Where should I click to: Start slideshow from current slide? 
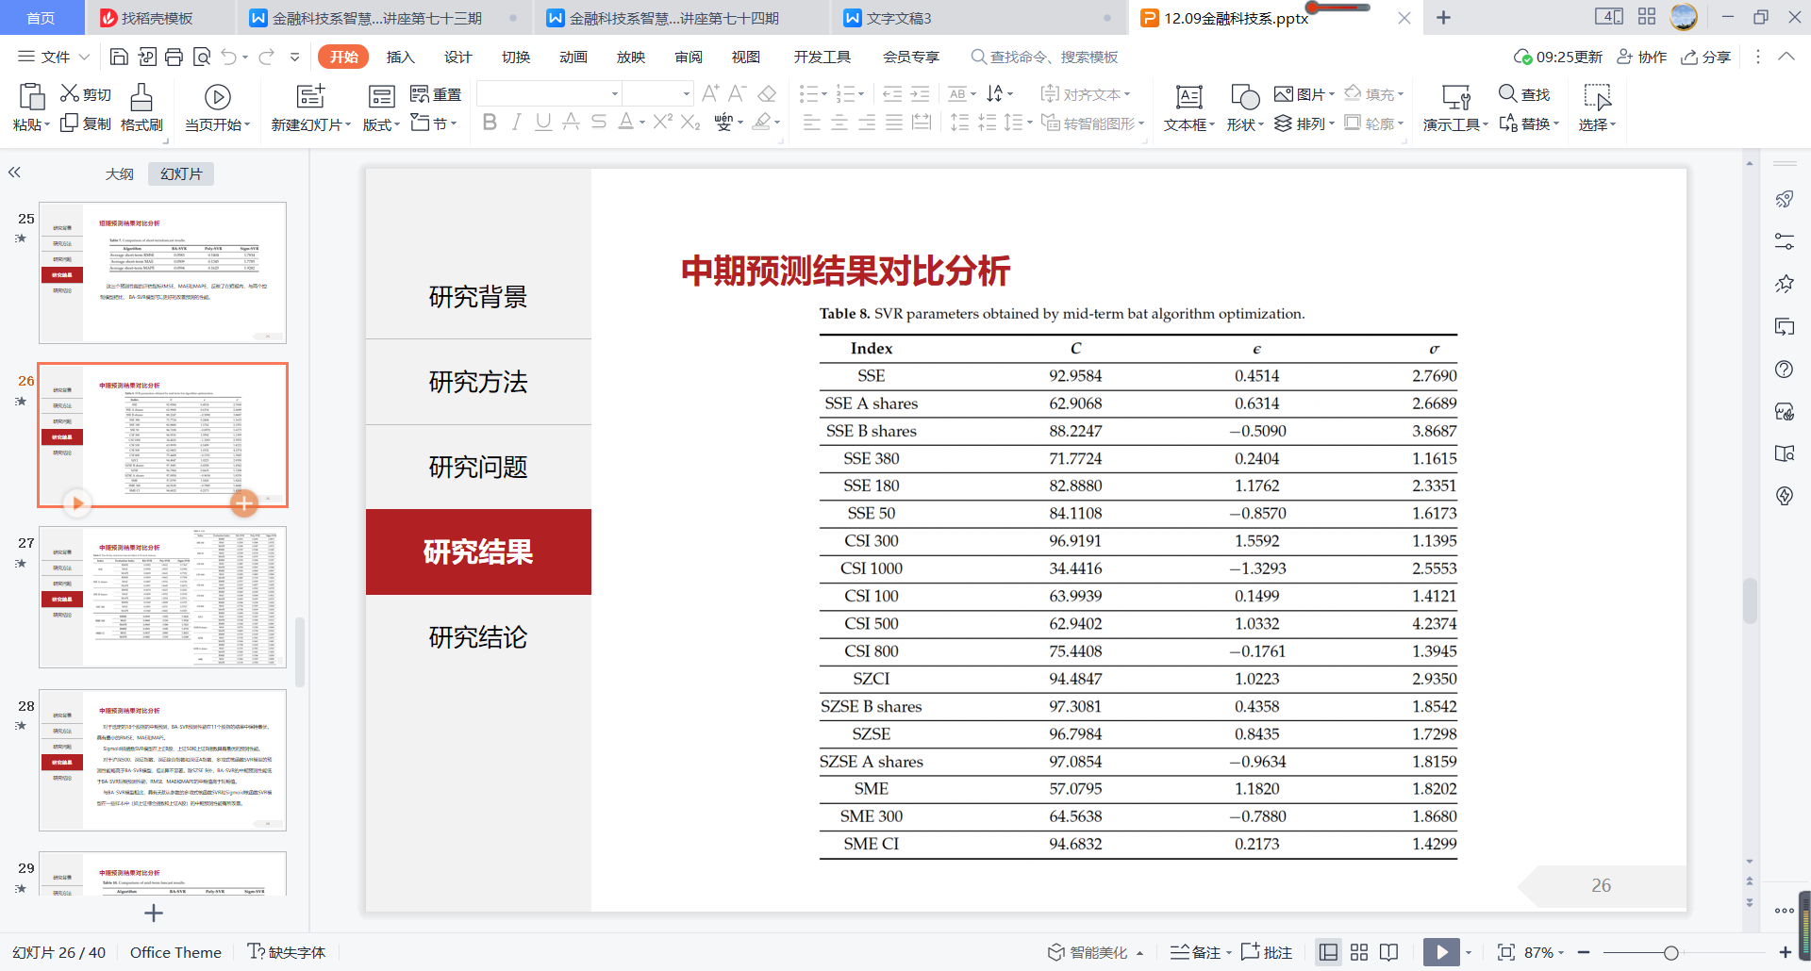tap(218, 97)
